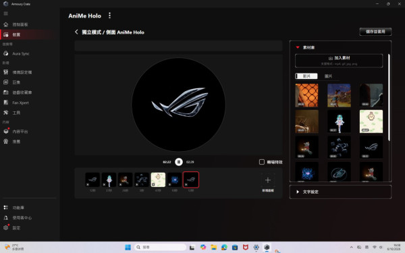Open Microsoft Store from the taskbar
This screenshot has width=405, height=253.
tap(235, 248)
